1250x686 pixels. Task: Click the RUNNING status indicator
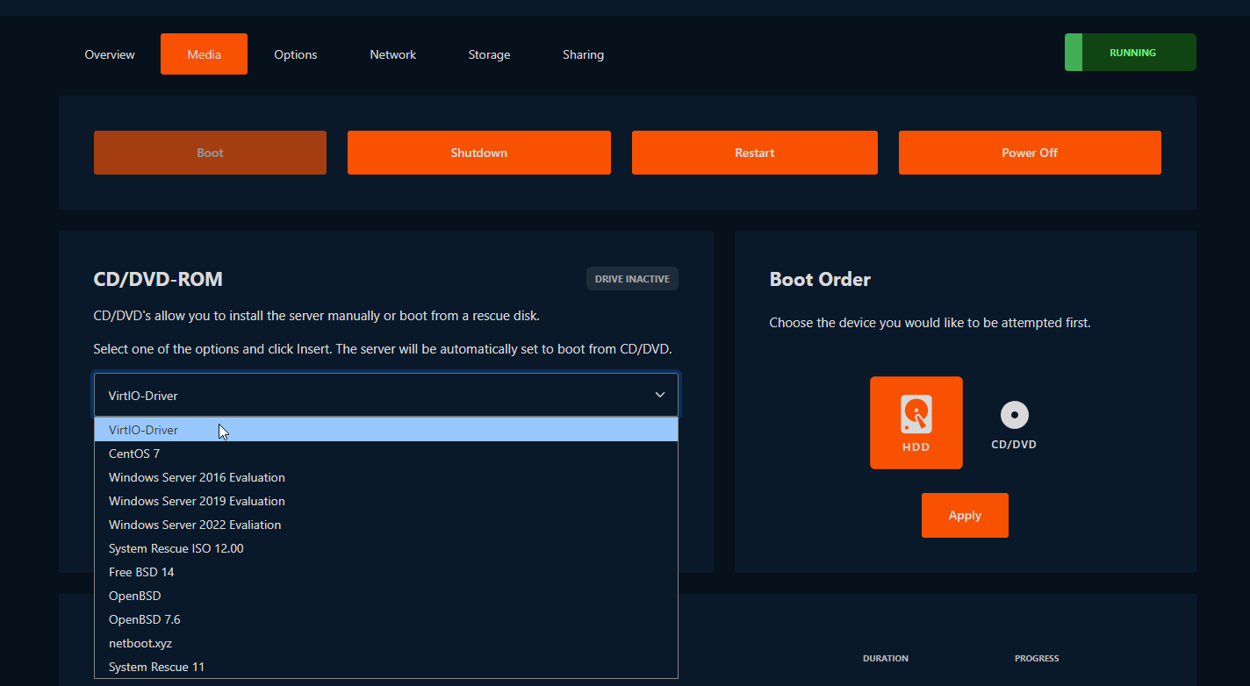1130,53
